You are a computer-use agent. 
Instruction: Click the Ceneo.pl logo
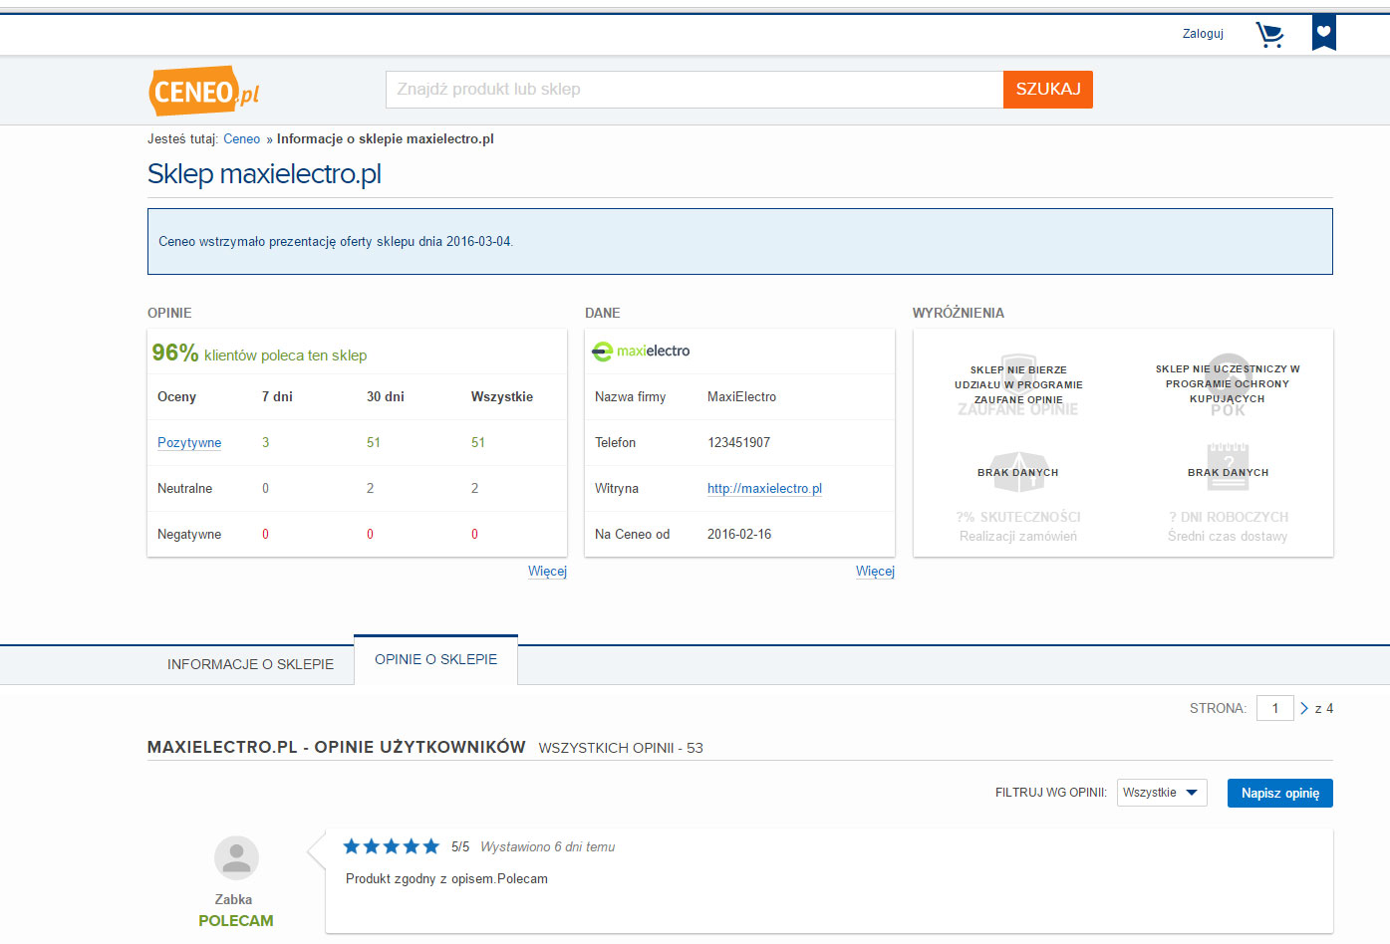[x=202, y=89]
